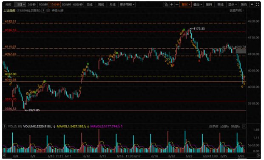264x160 pixels.
Task: Click the 4032.00 yellow price level label
Action: point(11,74)
